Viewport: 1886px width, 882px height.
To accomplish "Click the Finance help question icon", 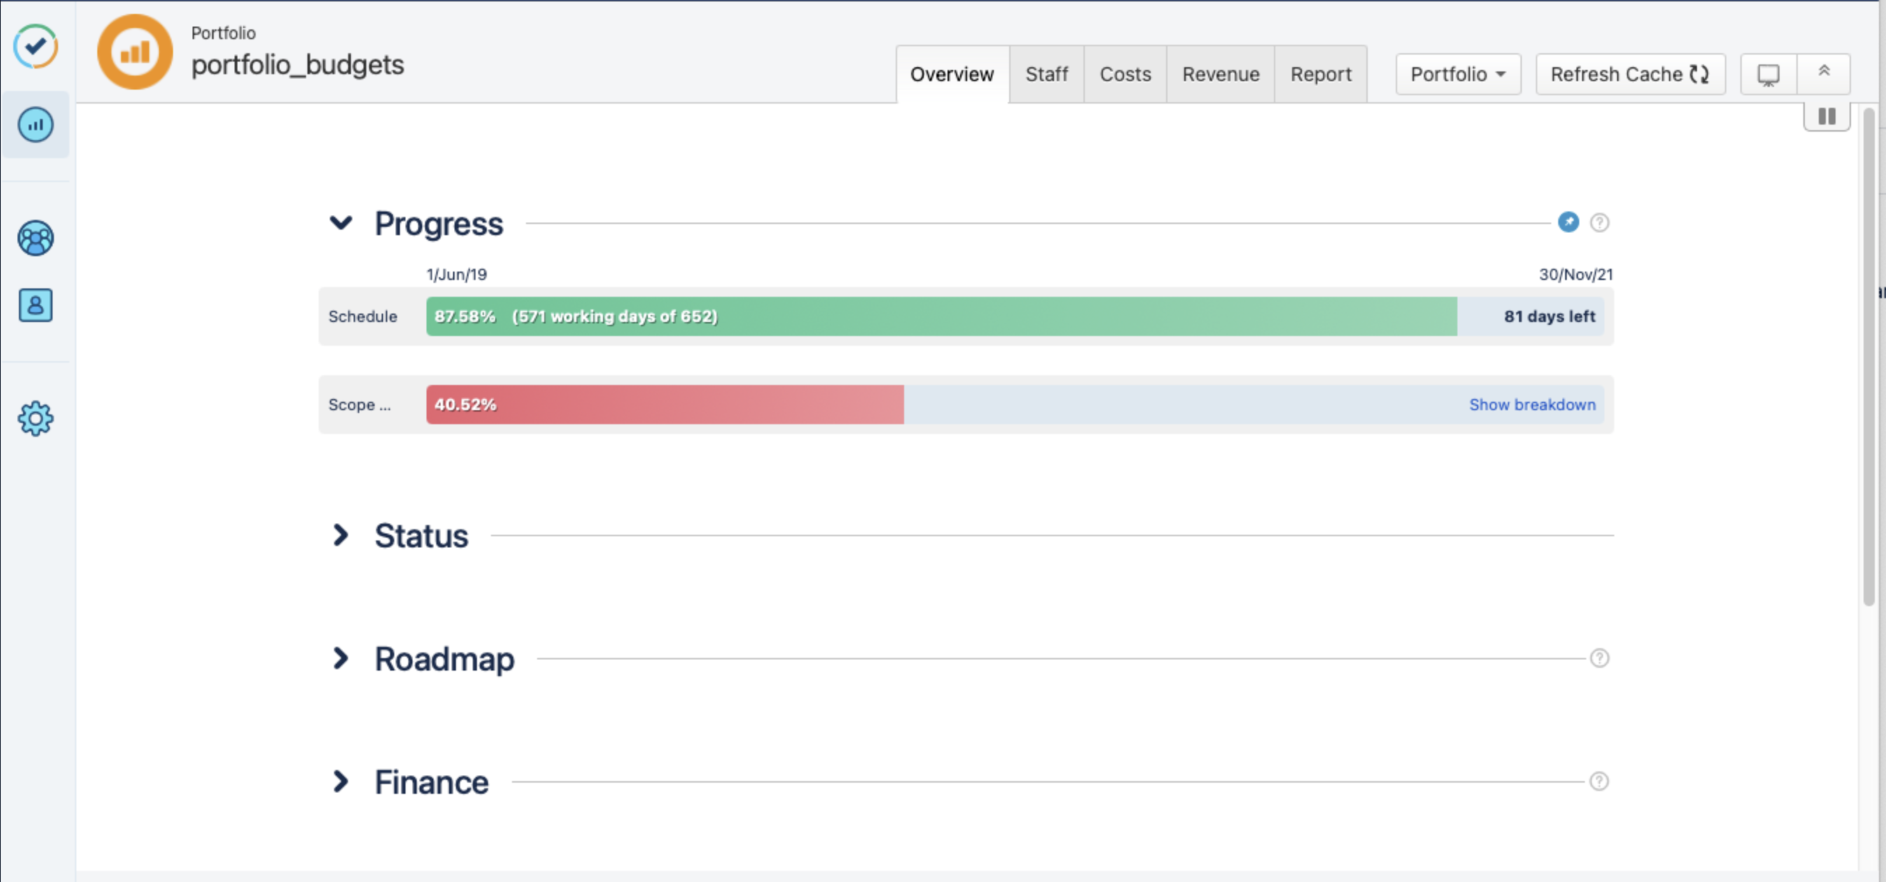I will point(1599,781).
